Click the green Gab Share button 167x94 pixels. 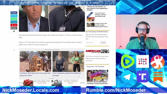tap(14, 19)
